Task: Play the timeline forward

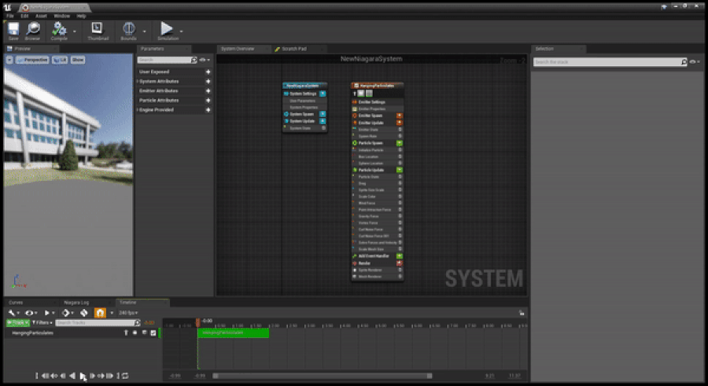Action: coord(83,376)
